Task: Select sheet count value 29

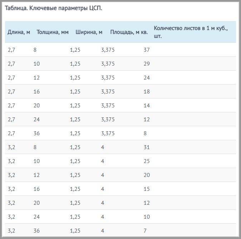Action: click(147, 64)
